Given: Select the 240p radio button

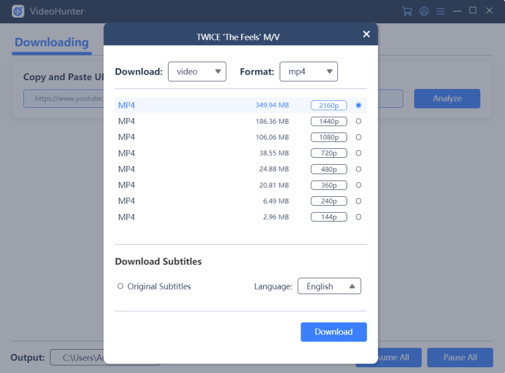Looking at the screenshot, I should (x=359, y=201).
